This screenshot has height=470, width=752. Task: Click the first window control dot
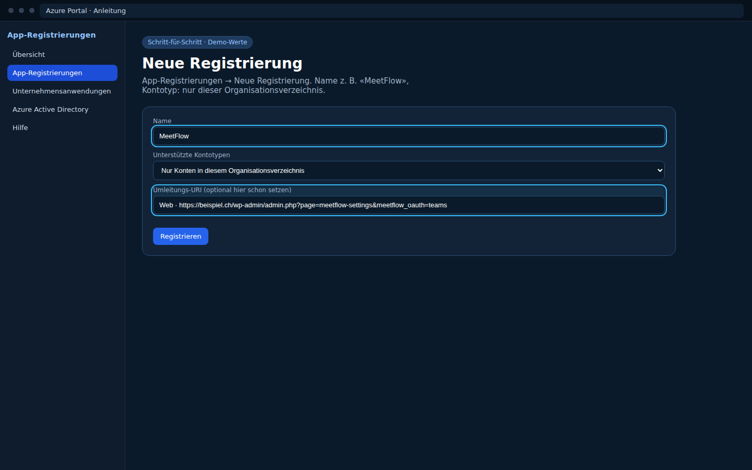tap(11, 10)
